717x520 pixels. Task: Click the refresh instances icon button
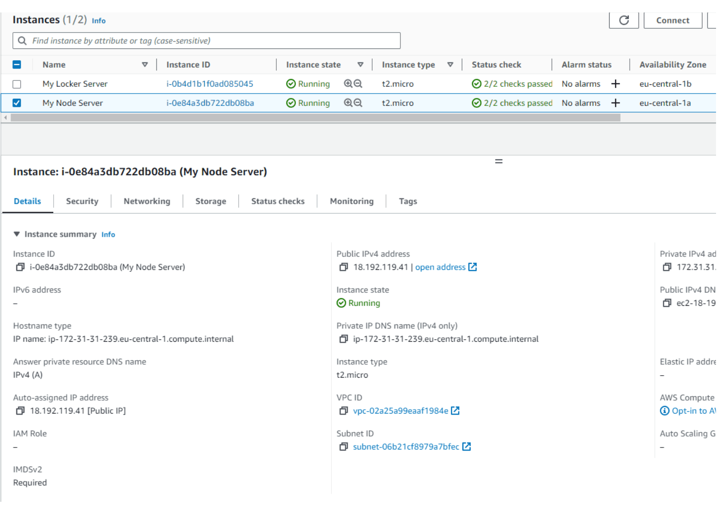point(623,20)
